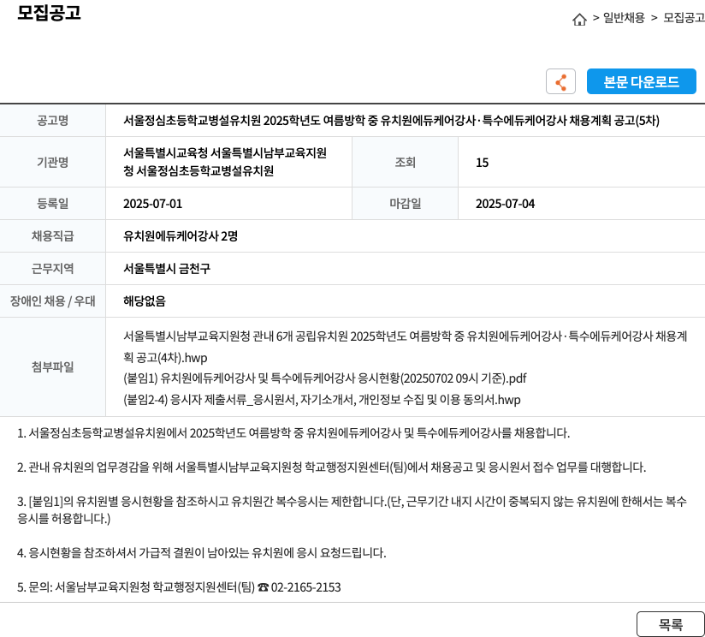The height and width of the screenshot is (637, 705).
Task: Open the 붙임2-4 응시자 제출서류 hwp attachment
Action: (322, 400)
